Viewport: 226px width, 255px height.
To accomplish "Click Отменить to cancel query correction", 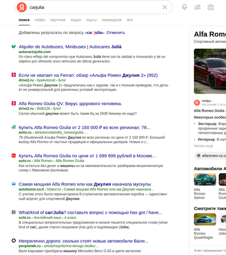I will 116,33.
